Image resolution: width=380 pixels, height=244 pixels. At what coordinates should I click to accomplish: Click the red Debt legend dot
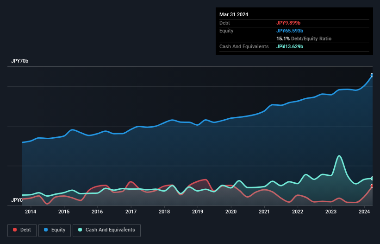point(15,230)
